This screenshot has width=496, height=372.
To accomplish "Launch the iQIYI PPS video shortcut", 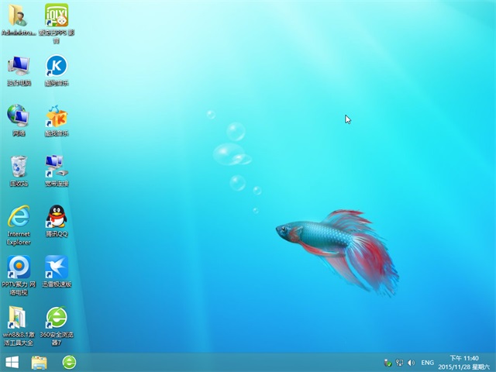I will coord(57,15).
